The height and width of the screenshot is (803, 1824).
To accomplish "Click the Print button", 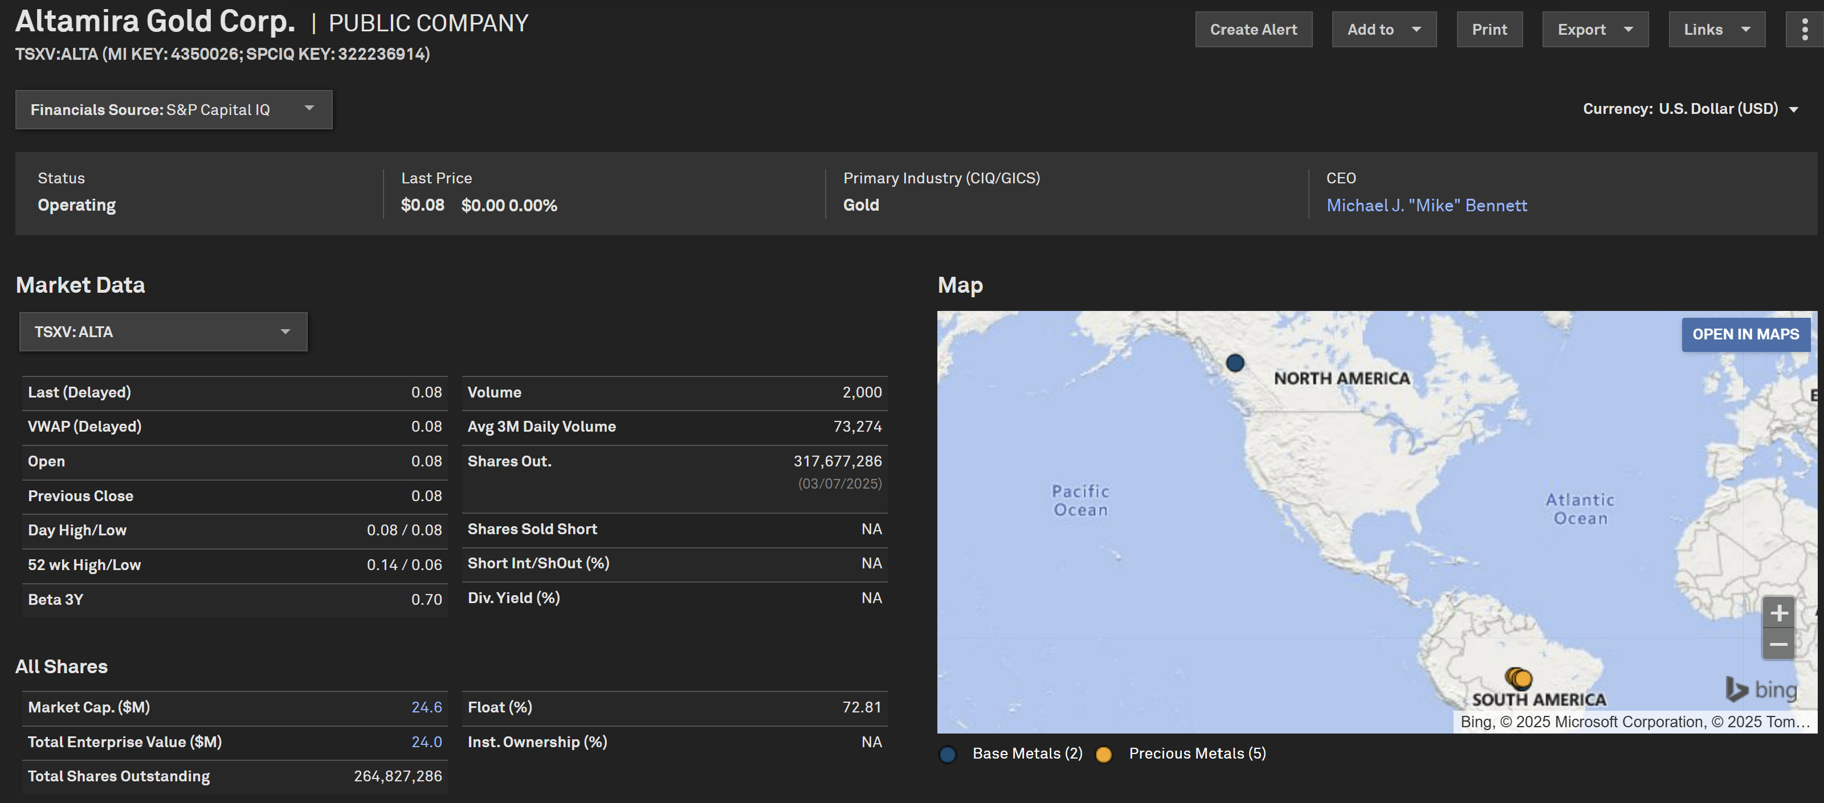I will click(x=1489, y=30).
